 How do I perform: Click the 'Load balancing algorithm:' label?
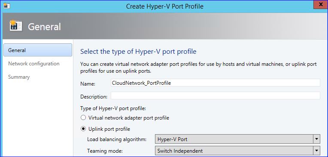point(117,139)
